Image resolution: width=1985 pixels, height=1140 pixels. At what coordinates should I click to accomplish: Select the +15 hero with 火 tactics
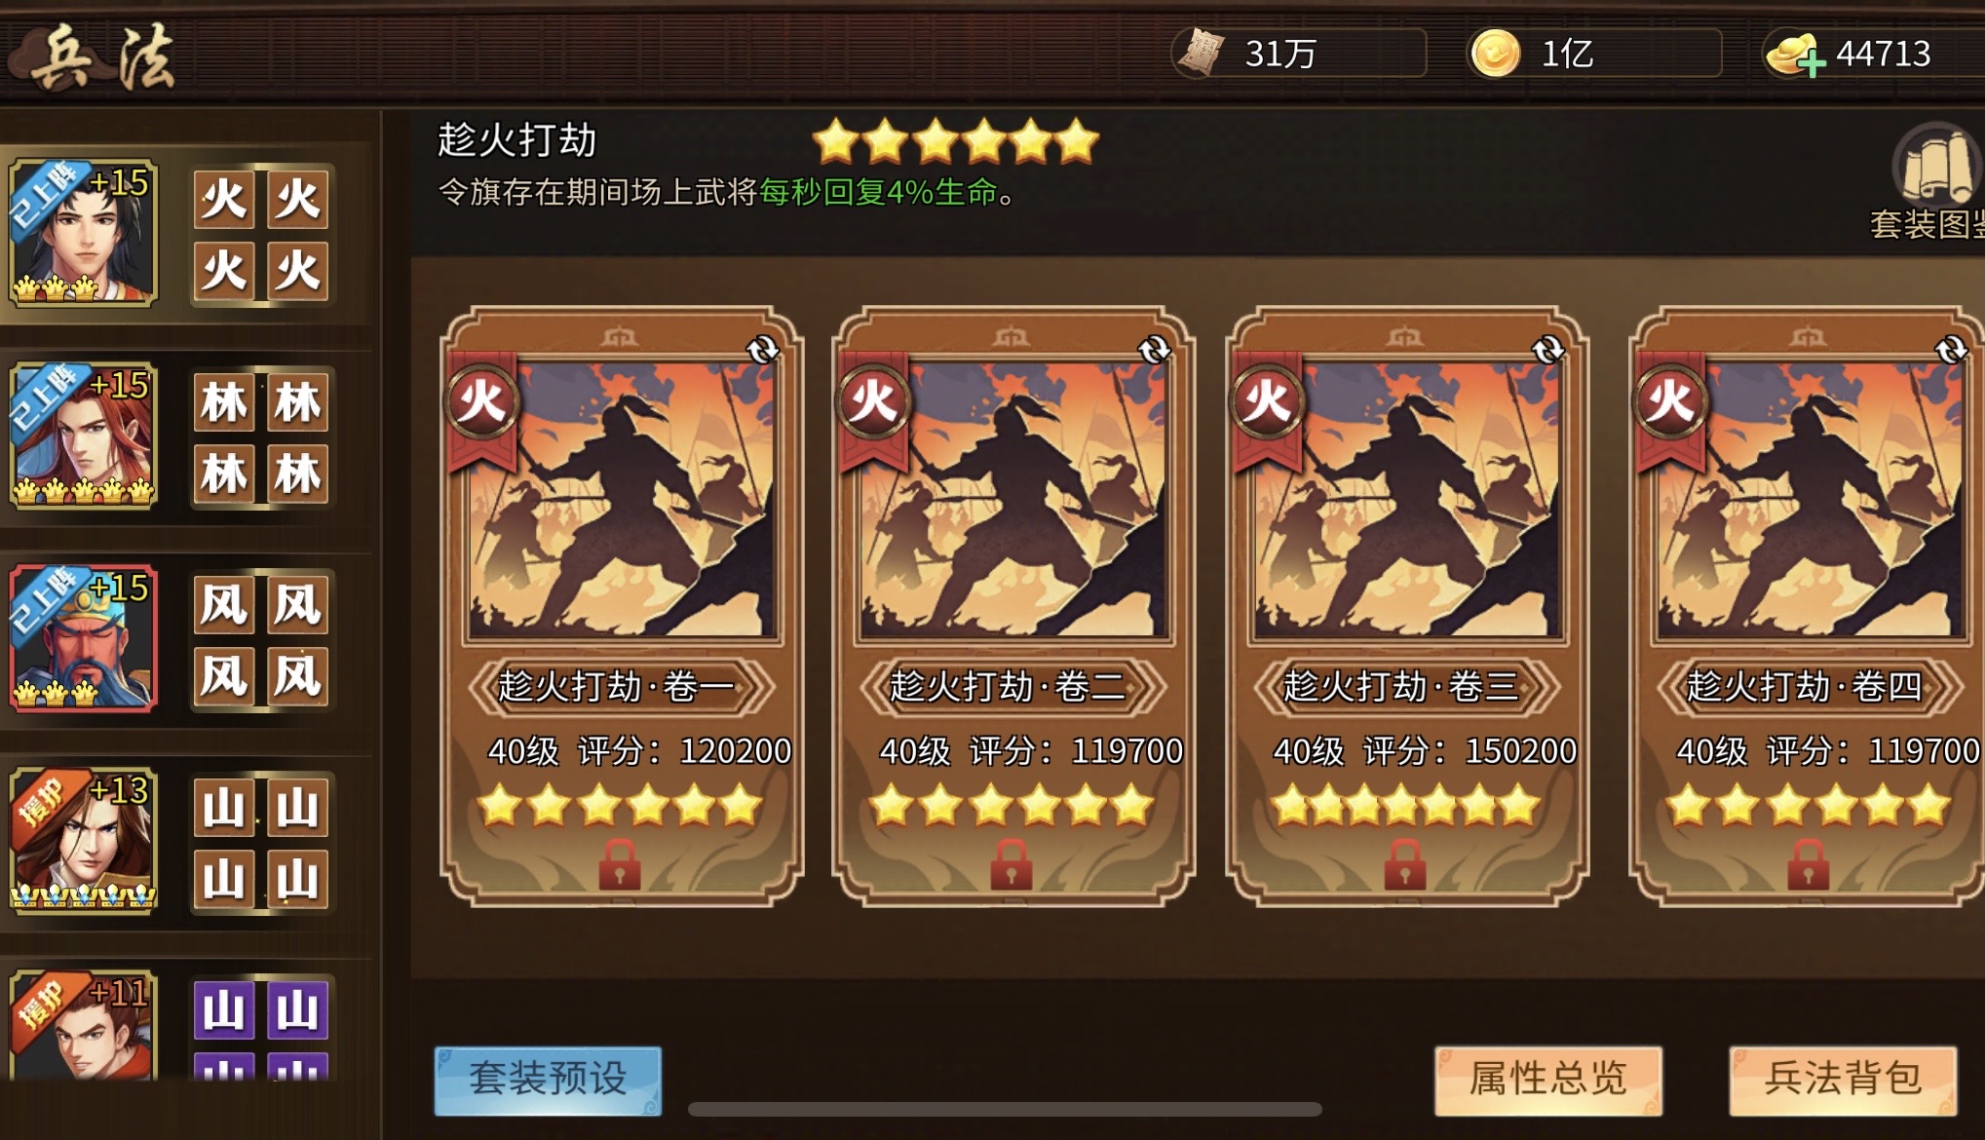(83, 234)
